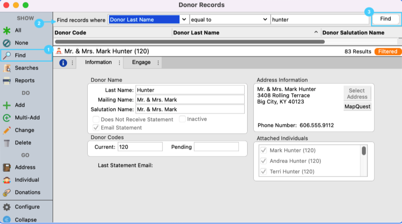Open Reports with the printer icon

pyautogui.click(x=7, y=81)
